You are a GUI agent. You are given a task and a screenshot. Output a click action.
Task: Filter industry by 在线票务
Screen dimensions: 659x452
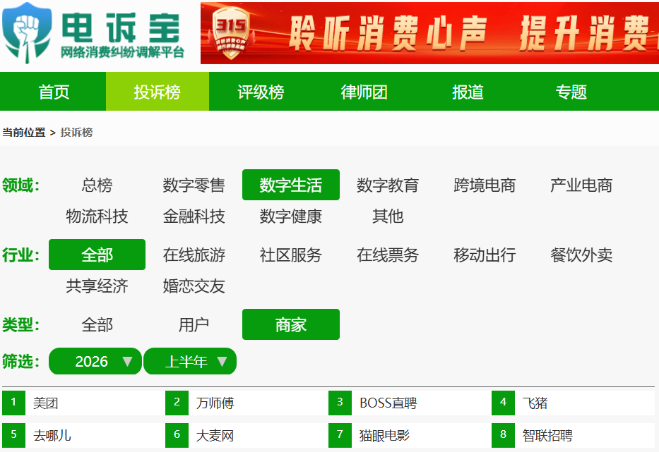[388, 255]
